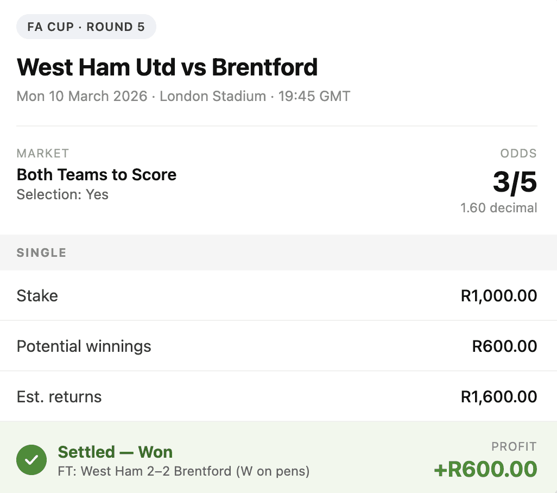Click the MARKET section label

(x=43, y=153)
